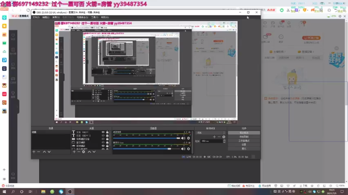The width and height of the screenshot is (348, 195).
Task: Toggle visibility eye of first text source
Action: tap(103, 132)
